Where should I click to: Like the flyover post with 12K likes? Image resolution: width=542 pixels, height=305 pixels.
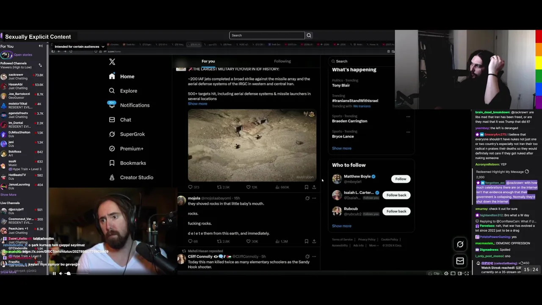pyautogui.click(x=252, y=187)
